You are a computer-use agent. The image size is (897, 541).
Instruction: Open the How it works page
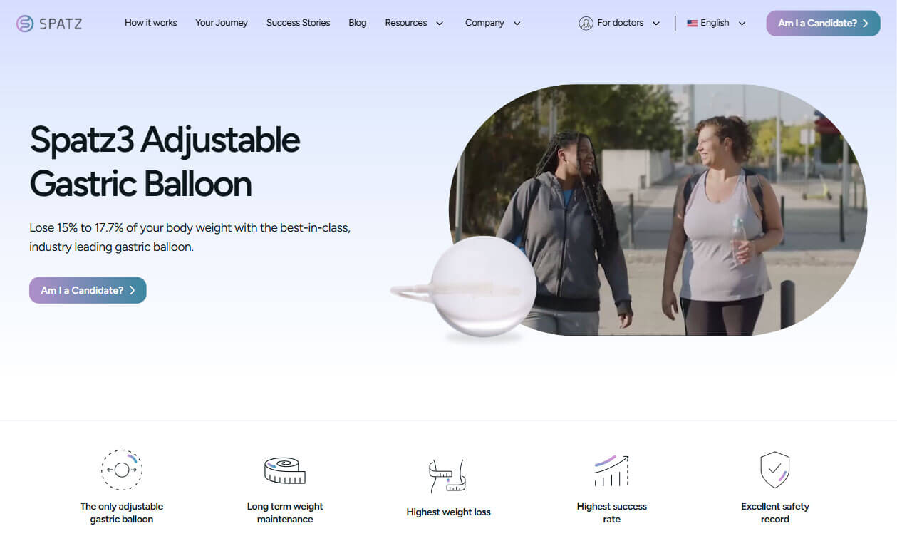(x=150, y=23)
